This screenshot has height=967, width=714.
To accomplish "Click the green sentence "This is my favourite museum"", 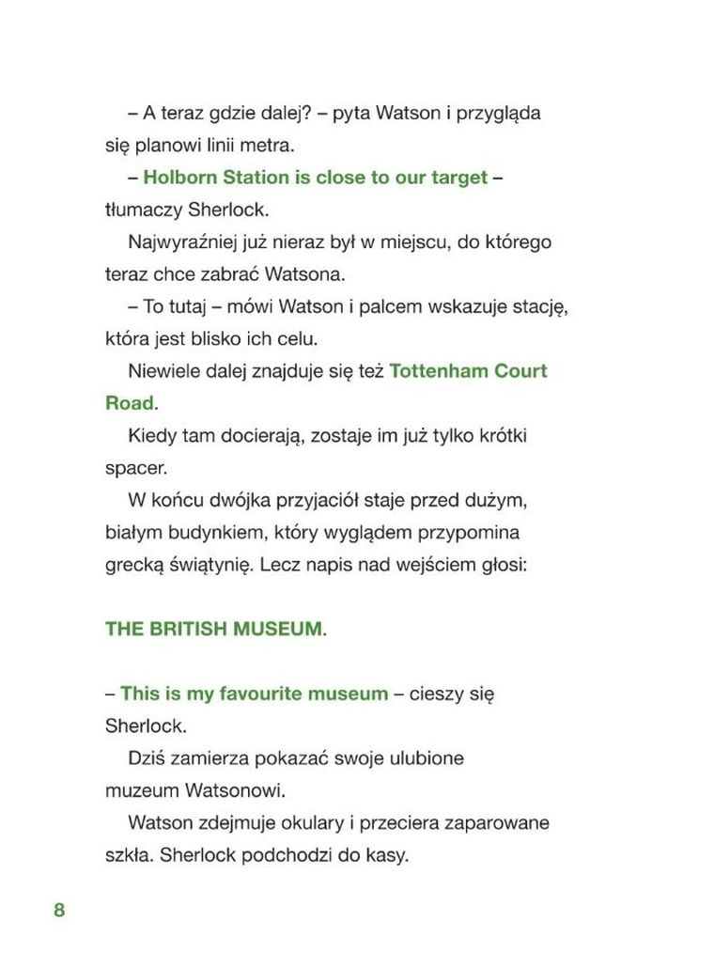I will coord(254,694).
